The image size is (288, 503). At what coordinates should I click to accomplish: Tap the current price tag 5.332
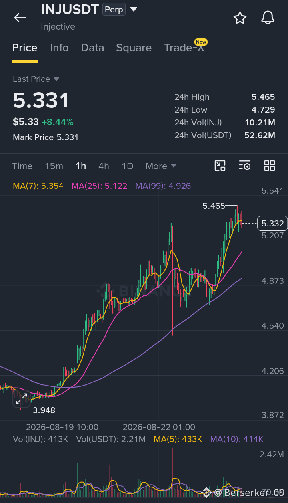click(272, 223)
